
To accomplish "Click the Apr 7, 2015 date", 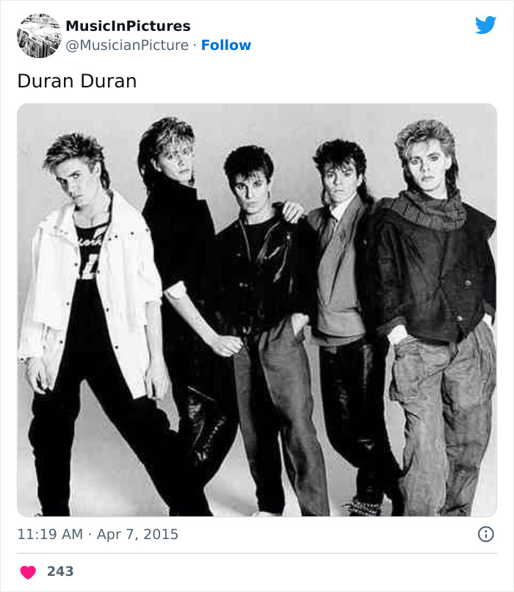I will 137,535.
